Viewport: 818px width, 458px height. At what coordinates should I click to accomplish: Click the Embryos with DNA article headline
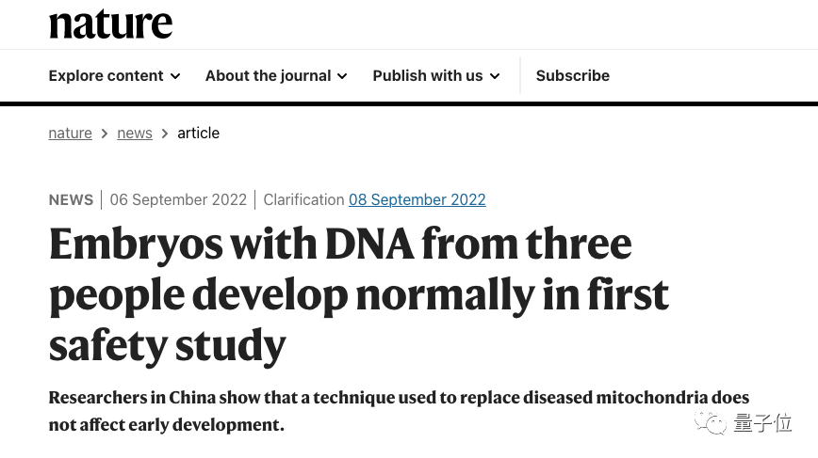pyautogui.click(x=358, y=293)
